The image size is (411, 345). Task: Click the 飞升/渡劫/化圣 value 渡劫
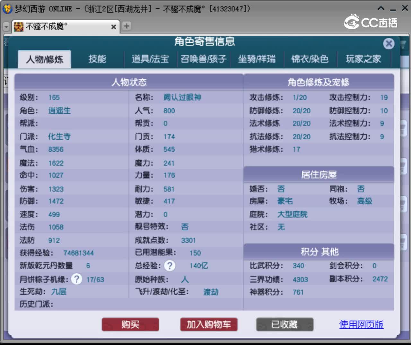tap(211, 292)
